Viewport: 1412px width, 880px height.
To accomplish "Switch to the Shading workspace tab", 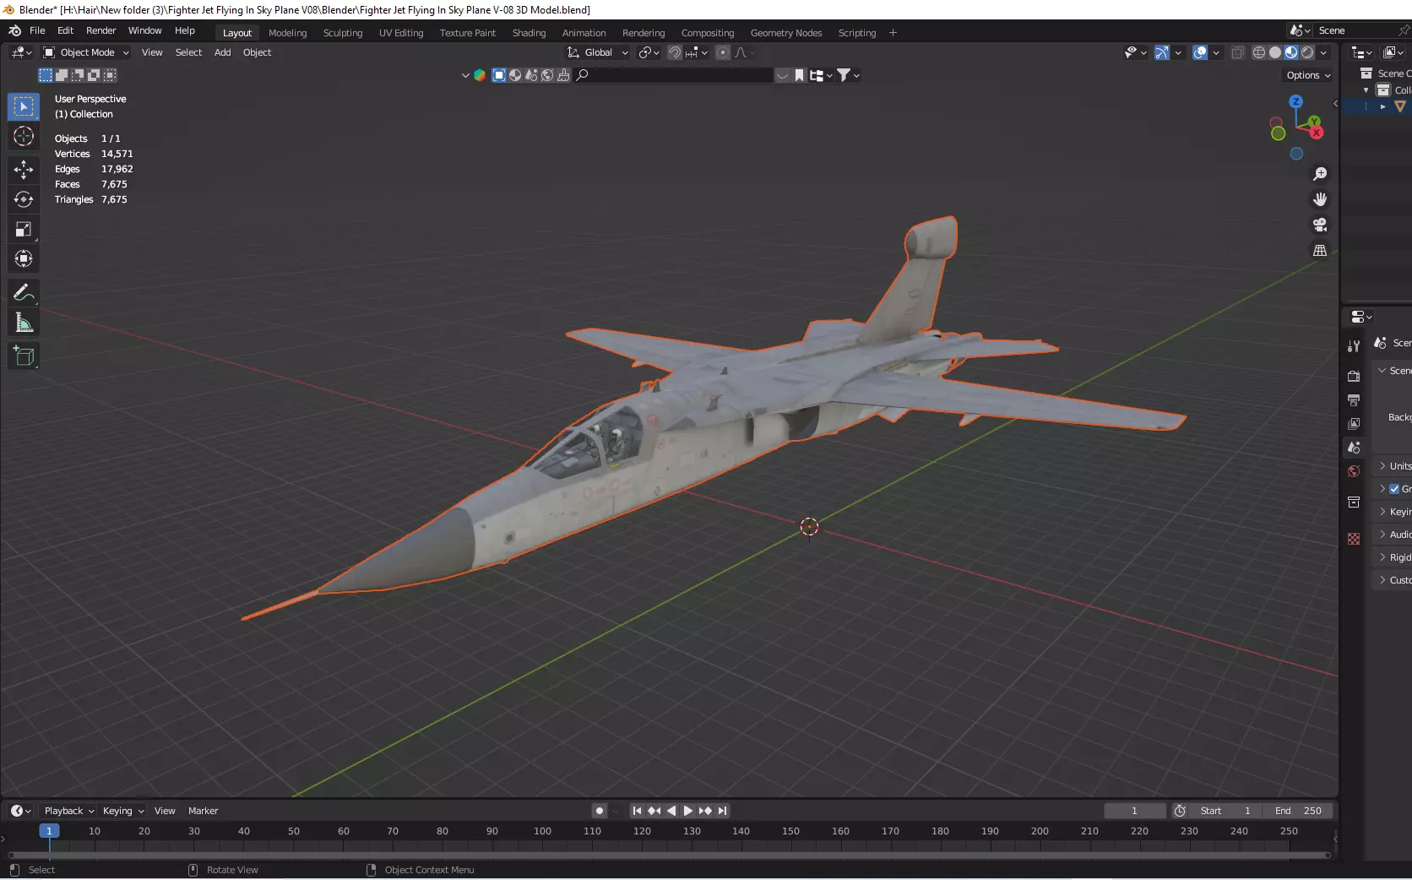I will [529, 33].
